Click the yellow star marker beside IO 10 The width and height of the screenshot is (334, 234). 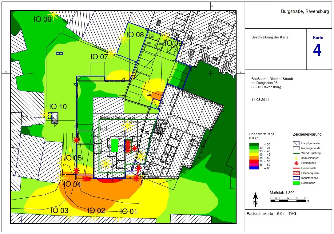[45, 114]
